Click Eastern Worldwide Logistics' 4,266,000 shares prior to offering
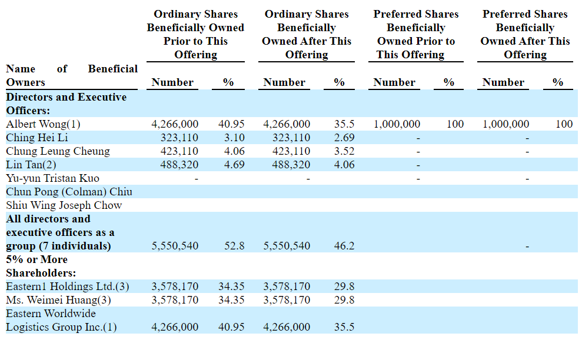This screenshot has width=582, height=343. [175, 327]
